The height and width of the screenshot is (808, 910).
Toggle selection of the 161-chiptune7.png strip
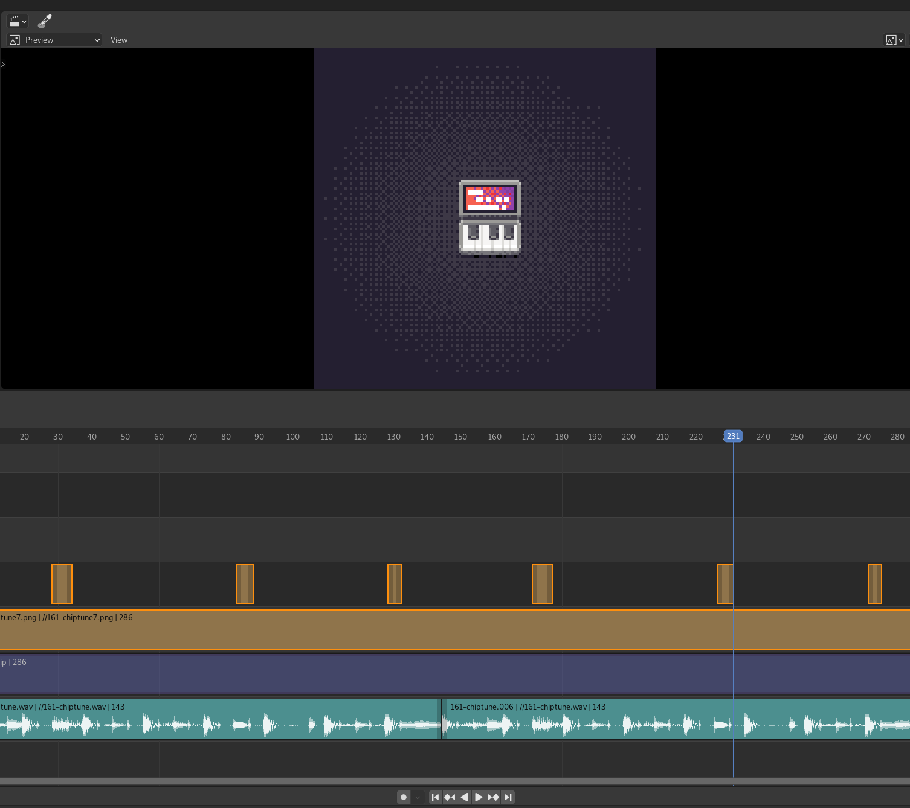363,630
